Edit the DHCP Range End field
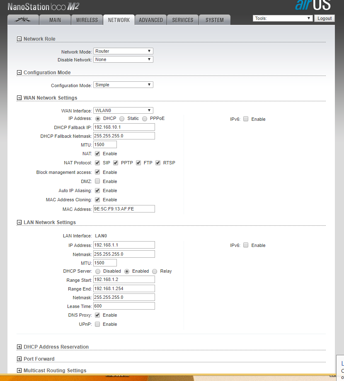Viewport: 344px width, 381px height. 124,289
